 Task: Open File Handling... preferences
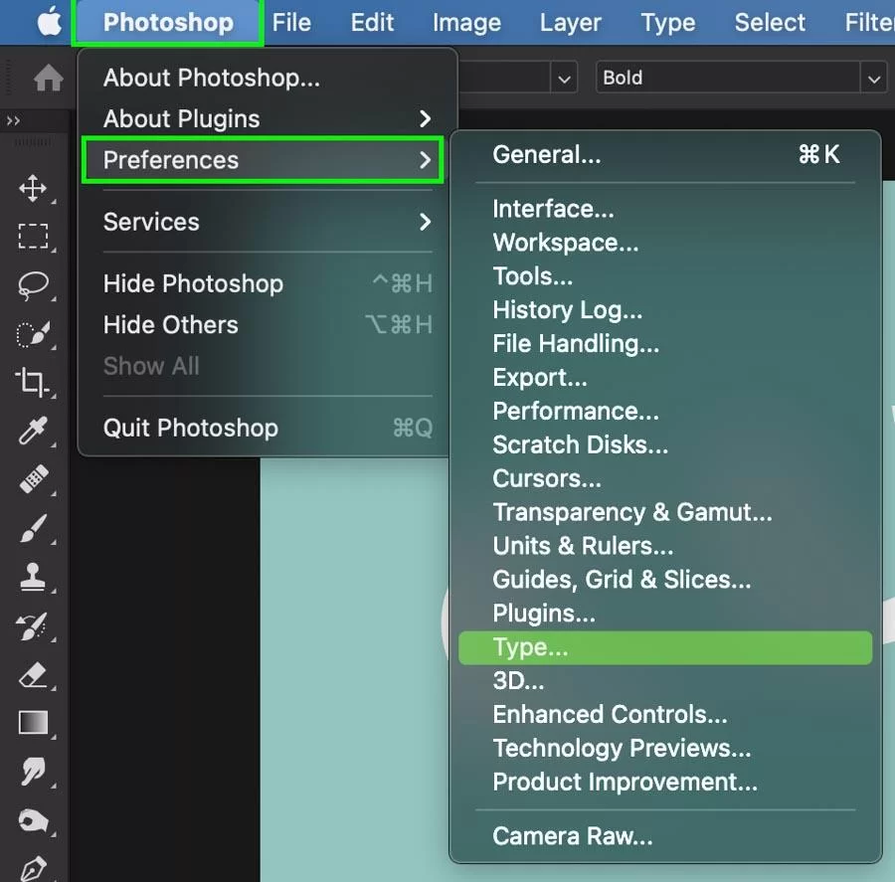tap(665, 344)
